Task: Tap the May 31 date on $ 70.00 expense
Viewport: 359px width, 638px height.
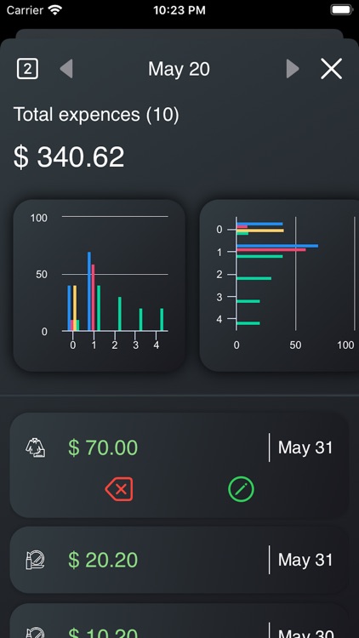Action: tap(305, 447)
